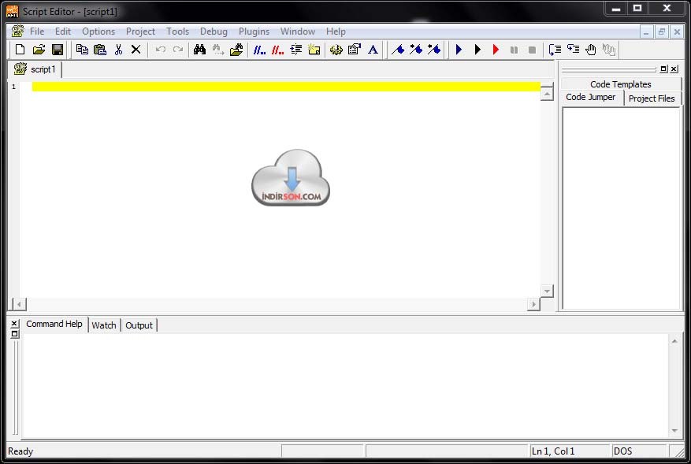Click the step into icon left of the hand
This screenshot has width=691, height=464.
(573, 50)
